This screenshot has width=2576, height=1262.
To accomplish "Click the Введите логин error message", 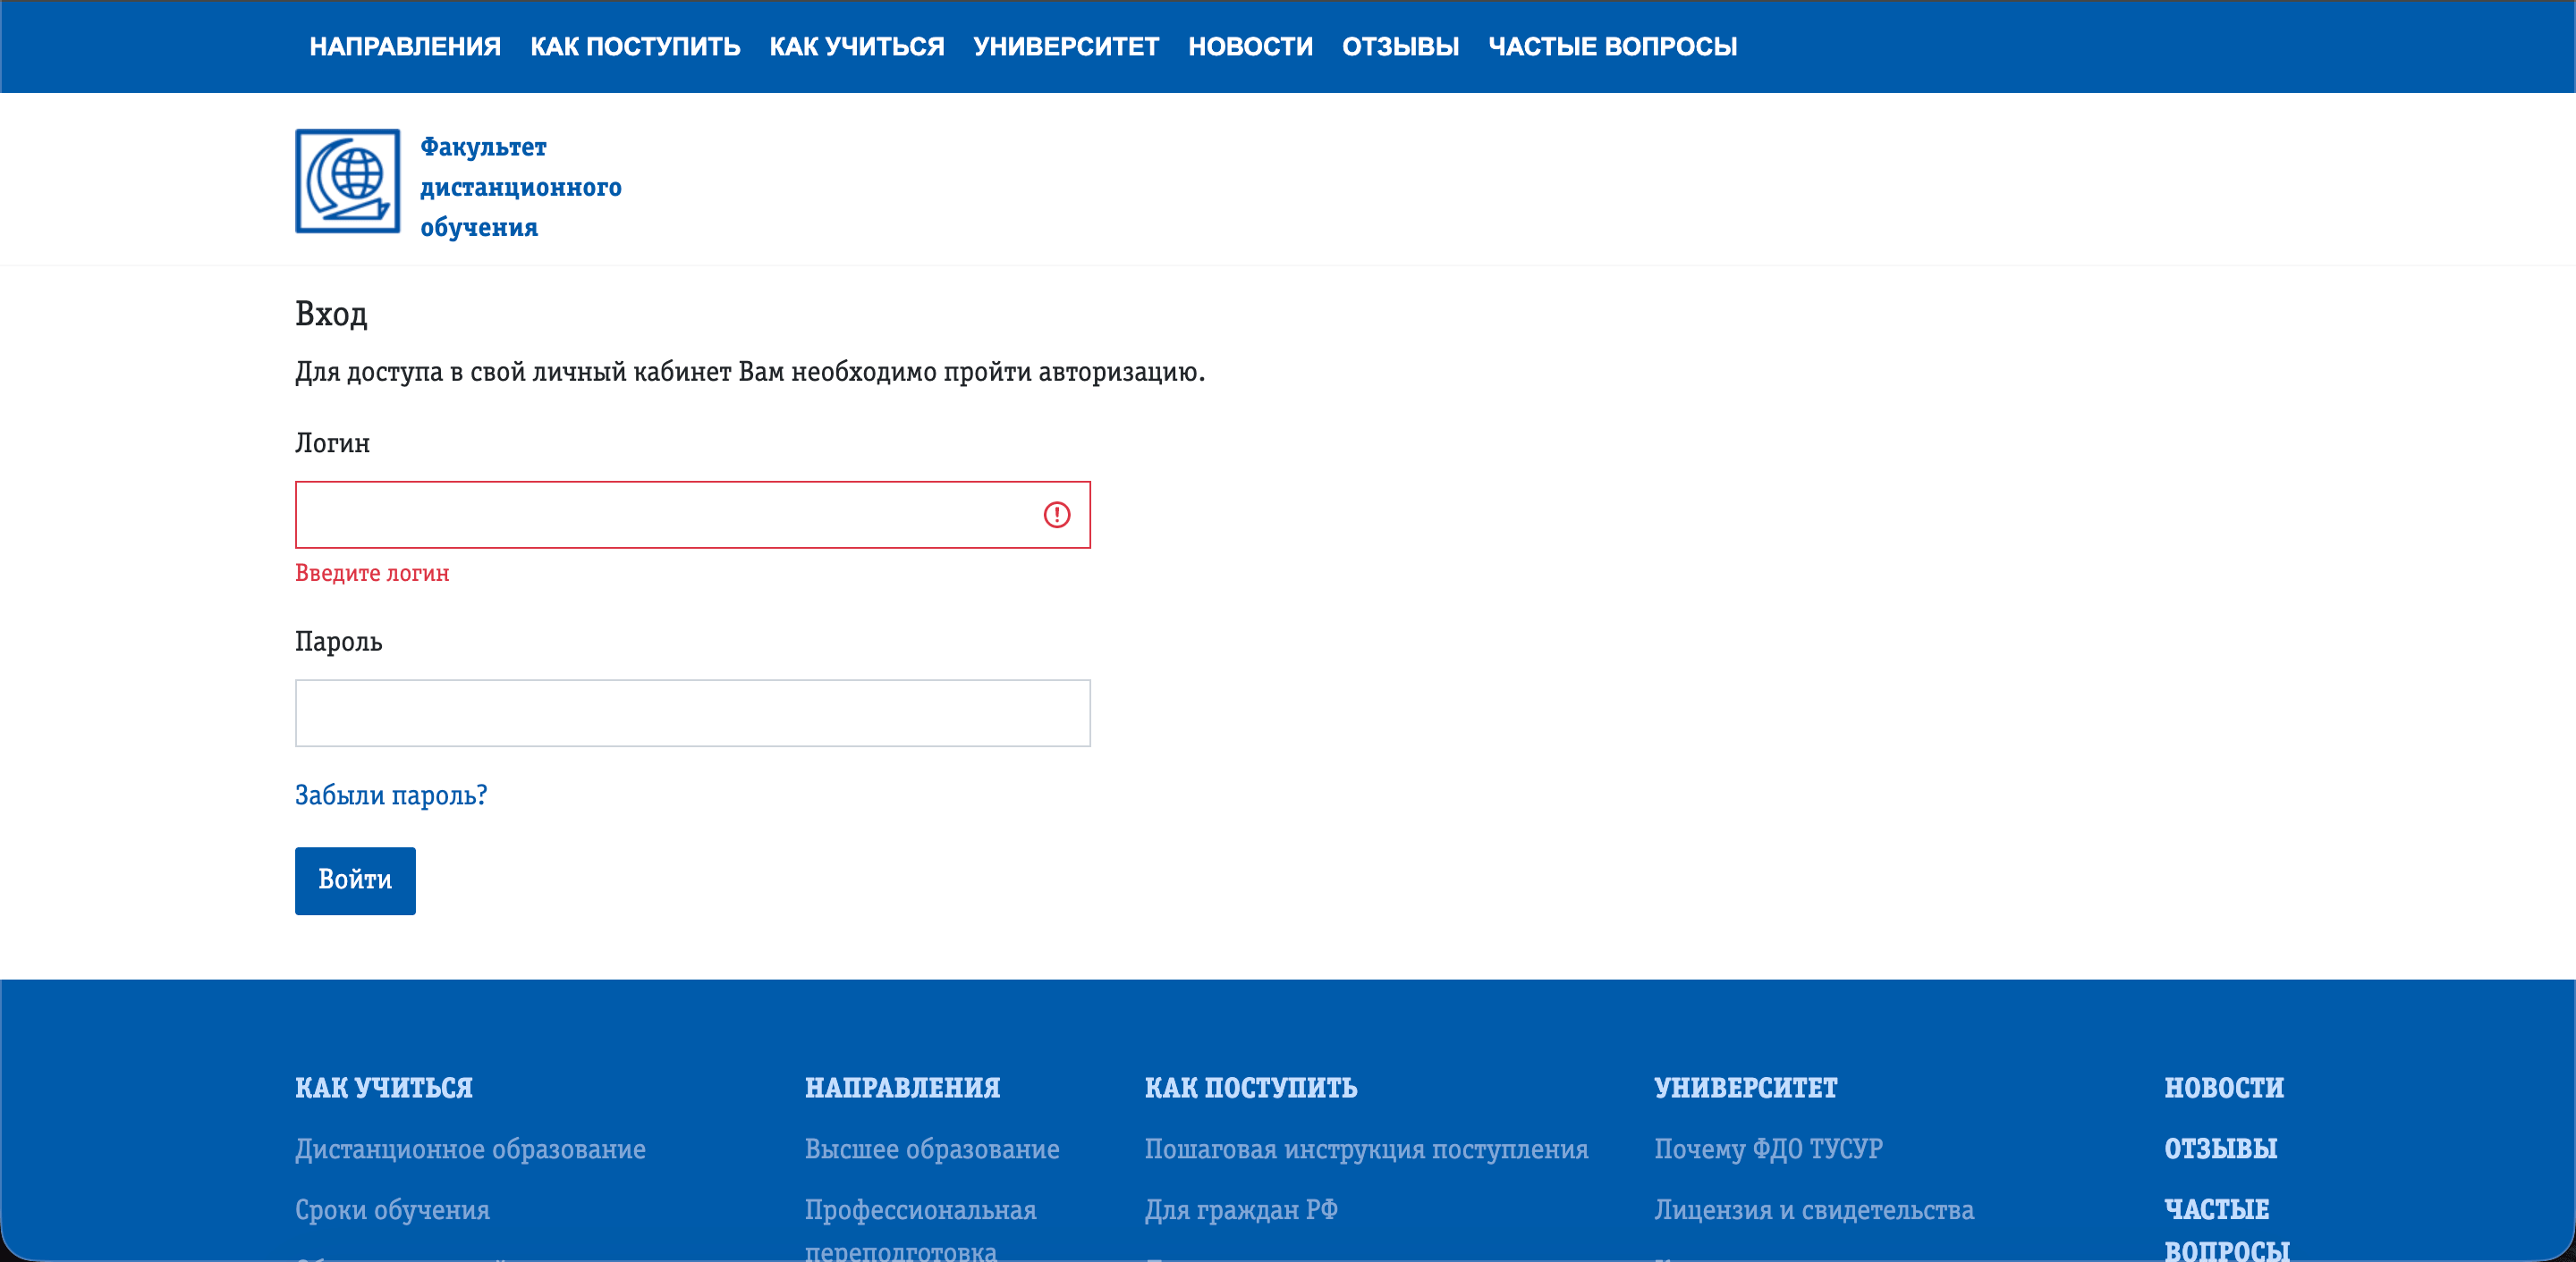I will [x=372, y=574].
